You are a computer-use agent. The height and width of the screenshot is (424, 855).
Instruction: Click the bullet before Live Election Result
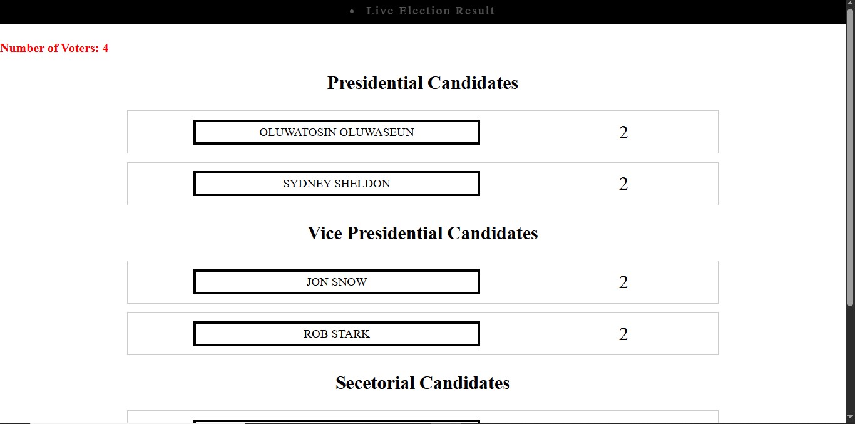[x=352, y=11]
